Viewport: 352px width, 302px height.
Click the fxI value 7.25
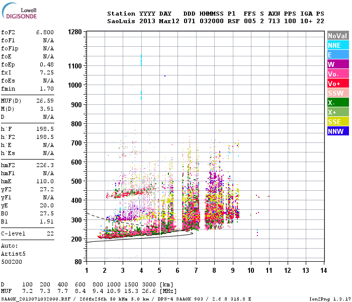point(47,72)
